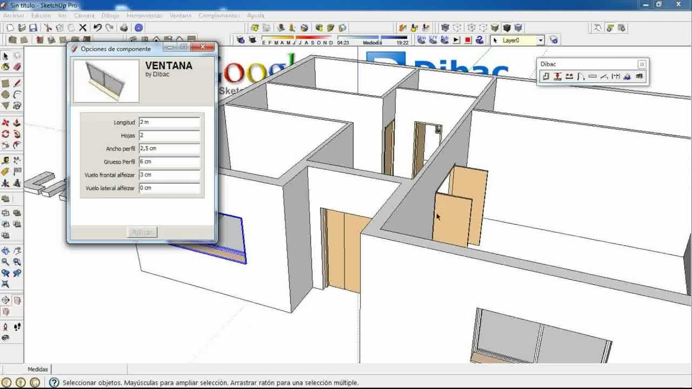Select the arrow Select tool in left toolbar
The image size is (692, 389).
point(5,56)
